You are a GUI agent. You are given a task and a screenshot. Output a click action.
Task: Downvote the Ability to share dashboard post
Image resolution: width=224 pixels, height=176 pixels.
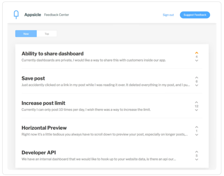(197, 61)
